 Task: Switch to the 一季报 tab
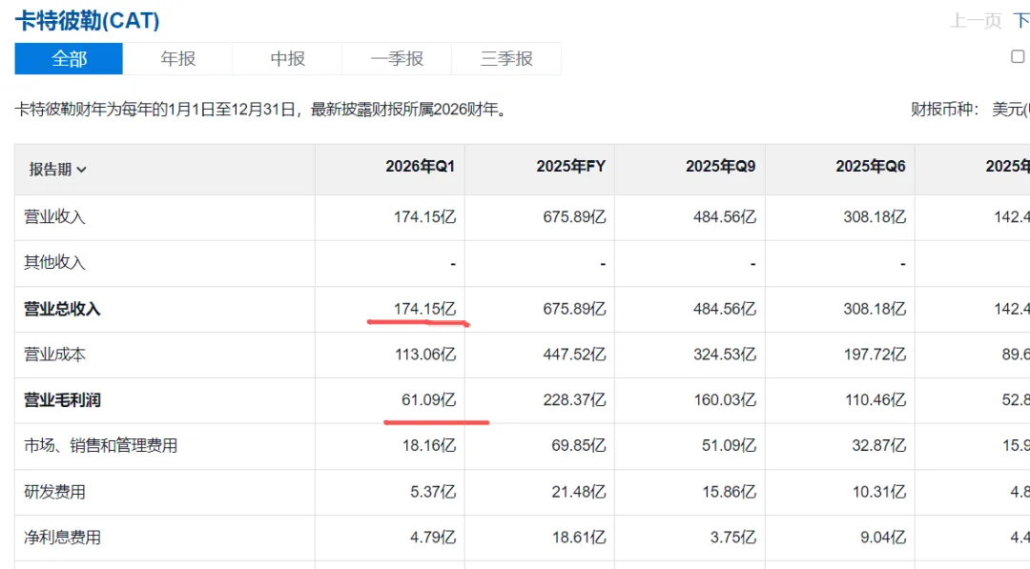(397, 59)
